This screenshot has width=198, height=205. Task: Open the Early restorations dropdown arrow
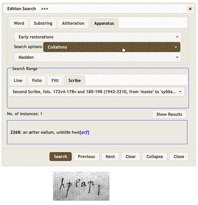coord(177,37)
